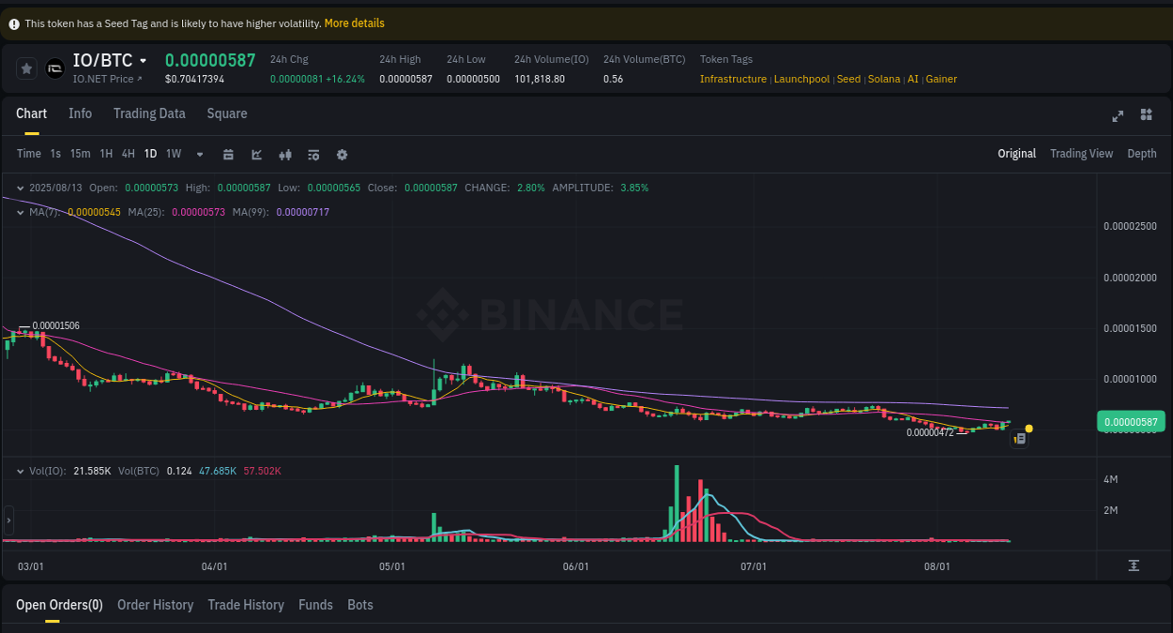Expand the collapsed left sidebar arrow
This screenshot has width=1173, height=633.
coord(8,520)
